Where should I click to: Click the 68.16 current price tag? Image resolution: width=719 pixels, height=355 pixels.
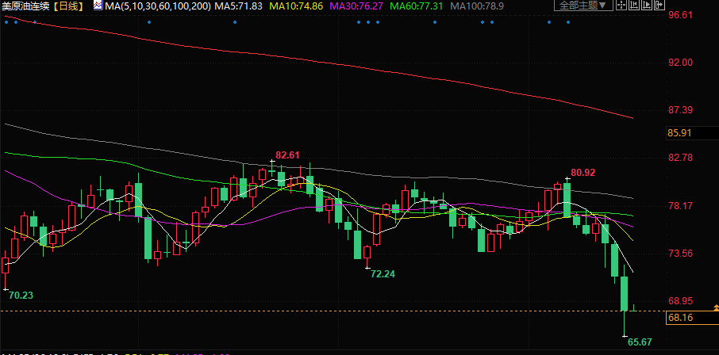682,318
